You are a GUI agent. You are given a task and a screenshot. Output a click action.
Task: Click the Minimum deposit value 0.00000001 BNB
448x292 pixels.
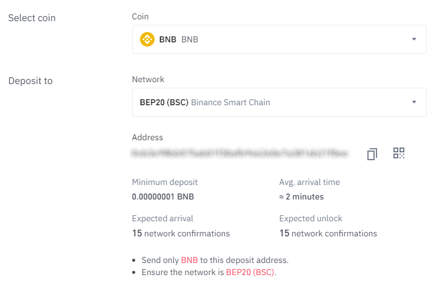163,197
